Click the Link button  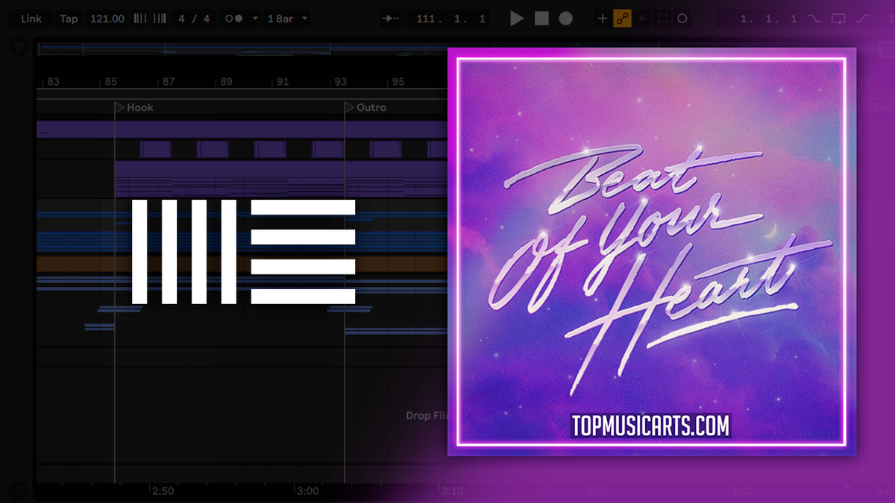pyautogui.click(x=31, y=19)
